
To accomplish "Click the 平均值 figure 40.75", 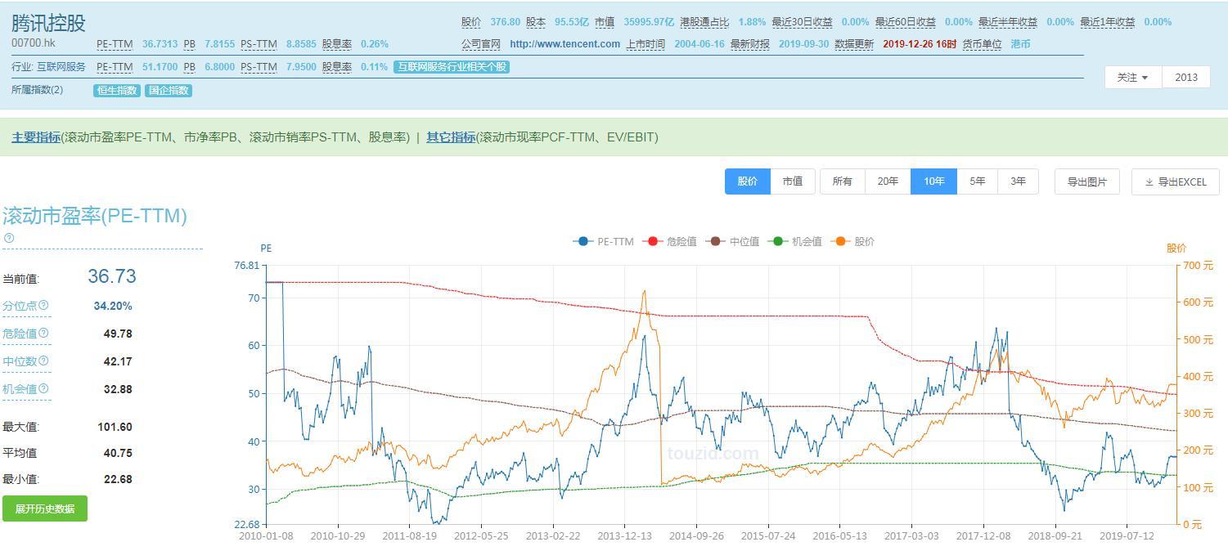I will pos(118,453).
